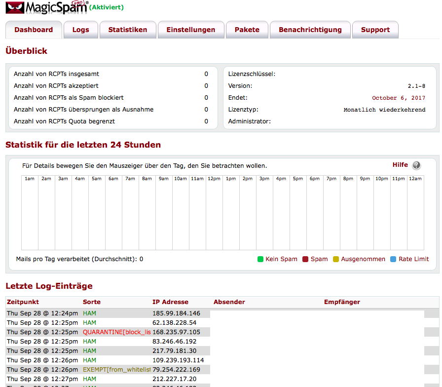Click the yellow Ausgenommen legend swatch
Screen dimensions: 442x387
pyautogui.click(x=336, y=259)
